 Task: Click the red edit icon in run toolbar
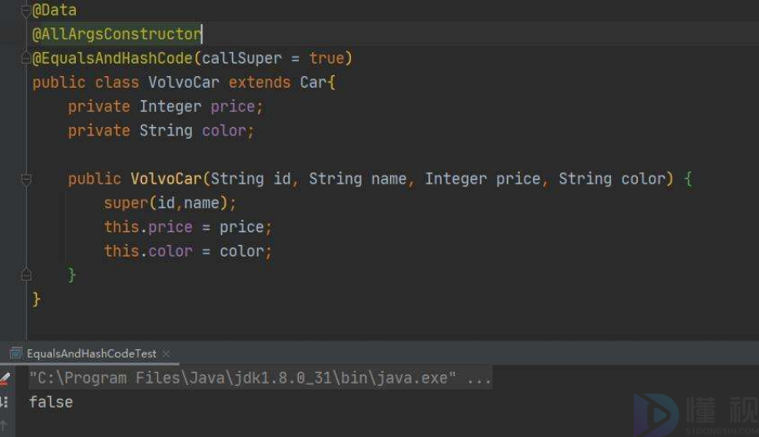coord(5,378)
